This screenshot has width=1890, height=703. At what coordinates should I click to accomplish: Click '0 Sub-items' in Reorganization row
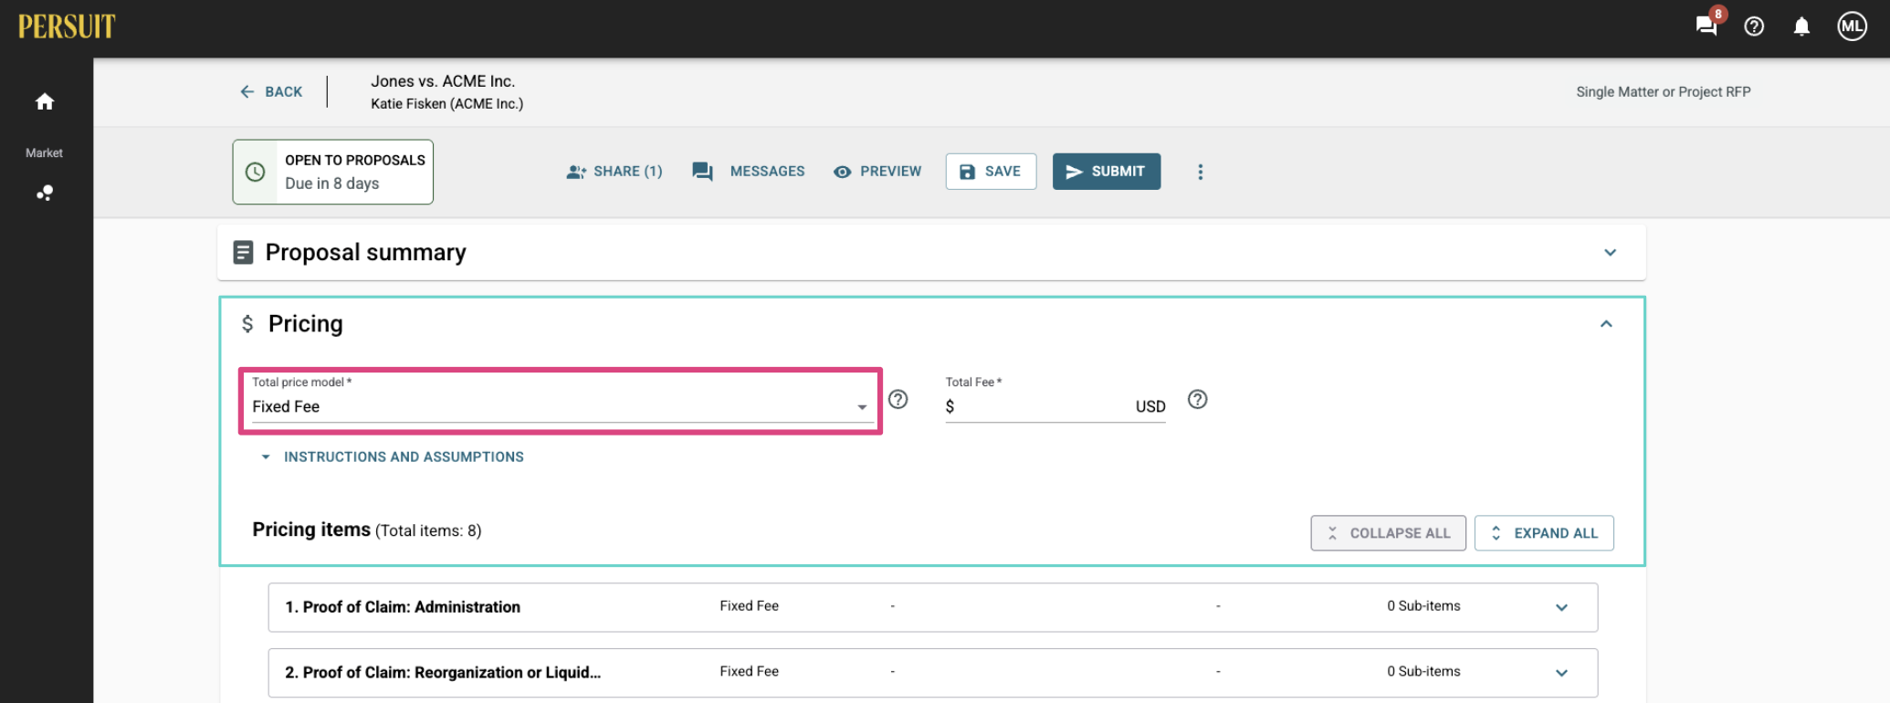(x=1423, y=672)
